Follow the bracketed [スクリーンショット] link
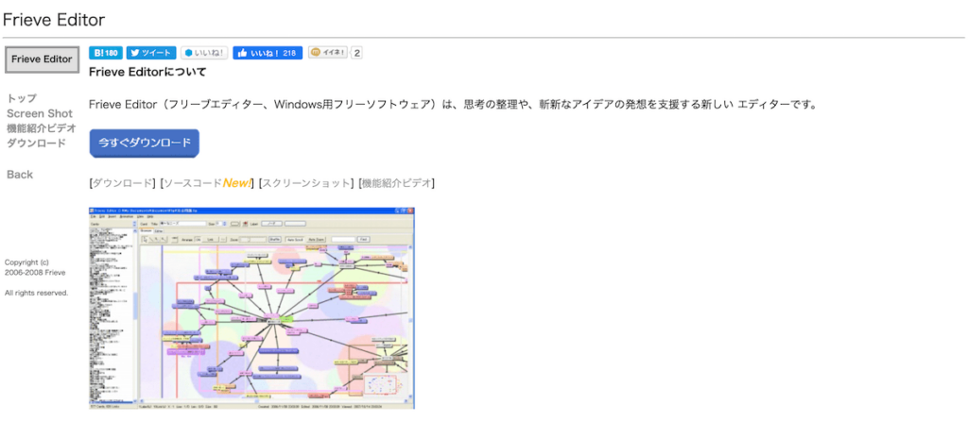This screenshot has width=968, height=422. (x=306, y=183)
